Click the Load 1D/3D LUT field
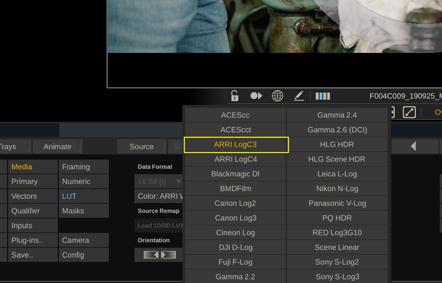Screen dimensions: 442x283 (159, 225)
